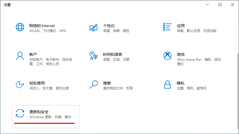Screen dimensions: 239x134
Task: Open 个性化 settings title
Action: pyautogui.click(x=109, y=26)
